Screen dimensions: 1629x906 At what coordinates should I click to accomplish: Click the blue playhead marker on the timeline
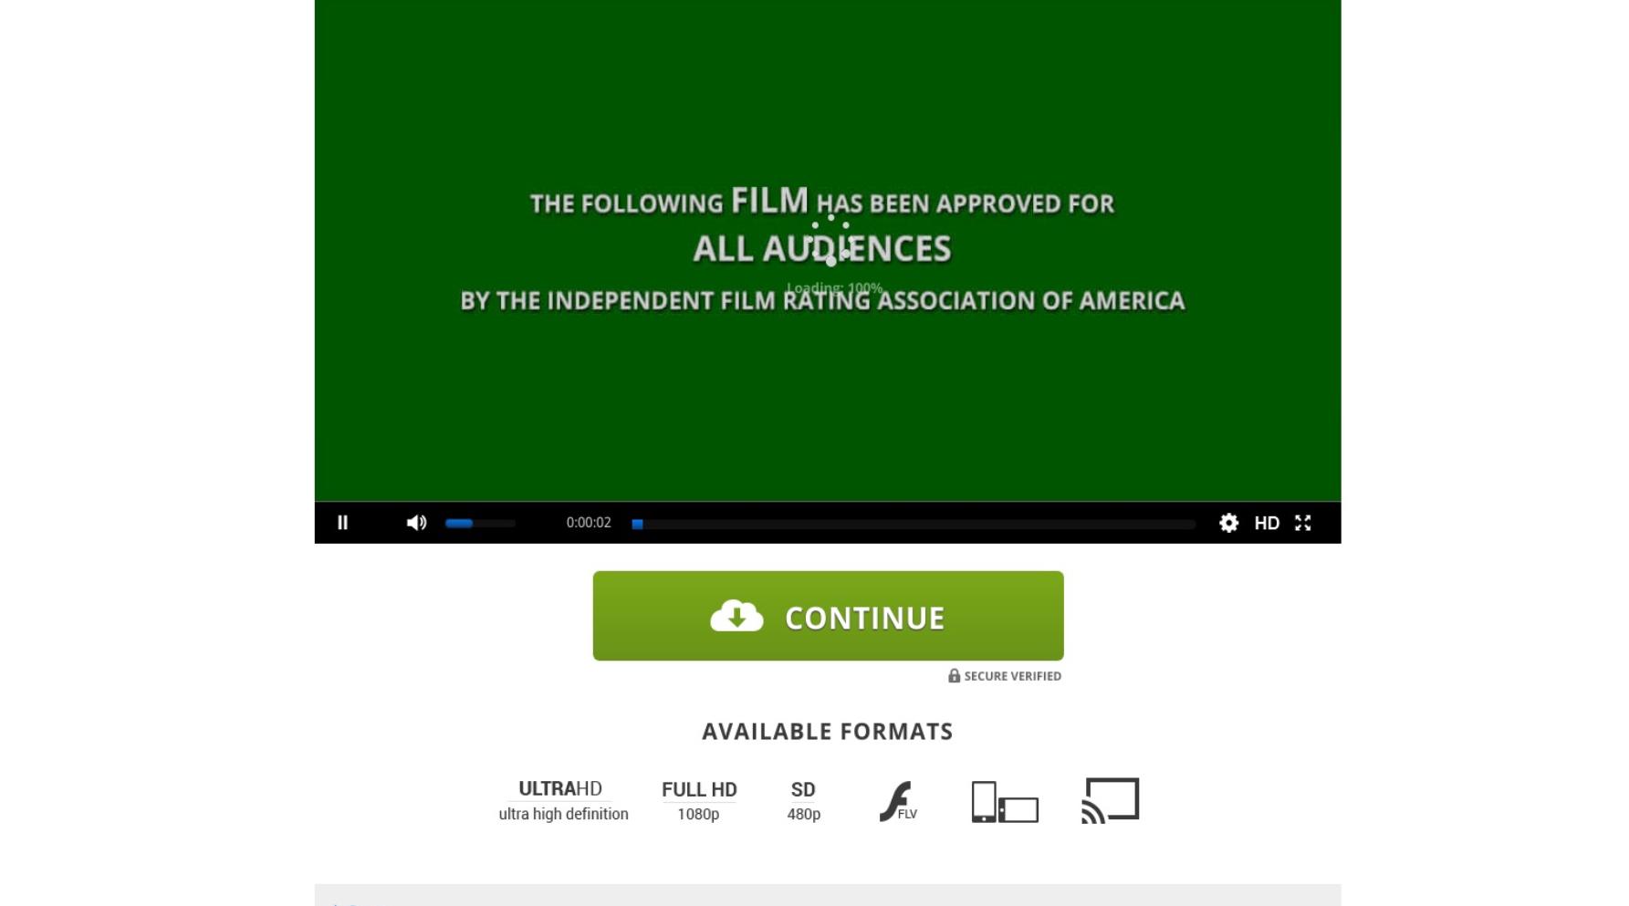tap(637, 524)
